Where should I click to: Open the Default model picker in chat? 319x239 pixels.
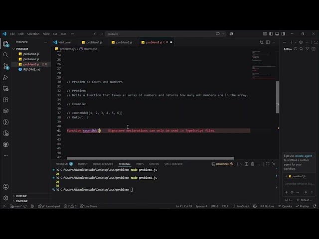(304, 200)
